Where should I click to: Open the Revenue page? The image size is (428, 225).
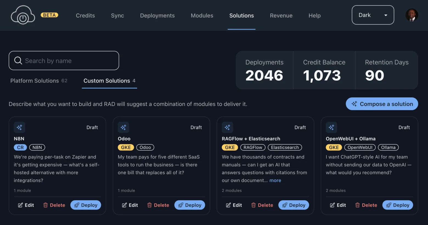click(x=281, y=16)
